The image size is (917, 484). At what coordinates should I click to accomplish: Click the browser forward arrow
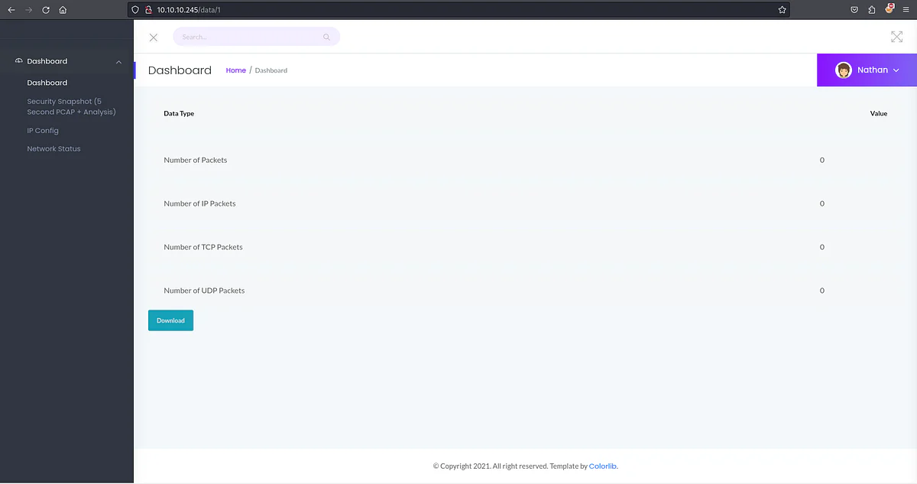pos(28,10)
